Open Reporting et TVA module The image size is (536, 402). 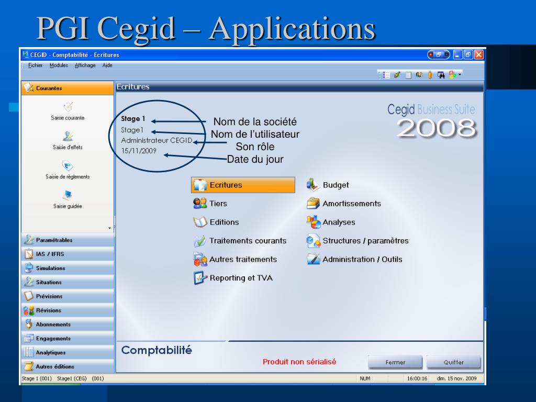coord(240,278)
